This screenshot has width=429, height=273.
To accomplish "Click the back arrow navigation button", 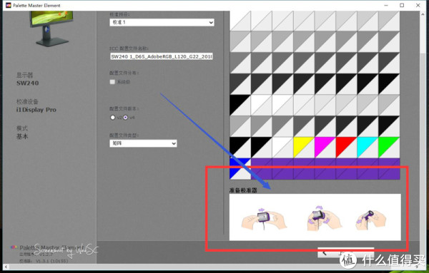I will pyautogui.click(x=325, y=253).
